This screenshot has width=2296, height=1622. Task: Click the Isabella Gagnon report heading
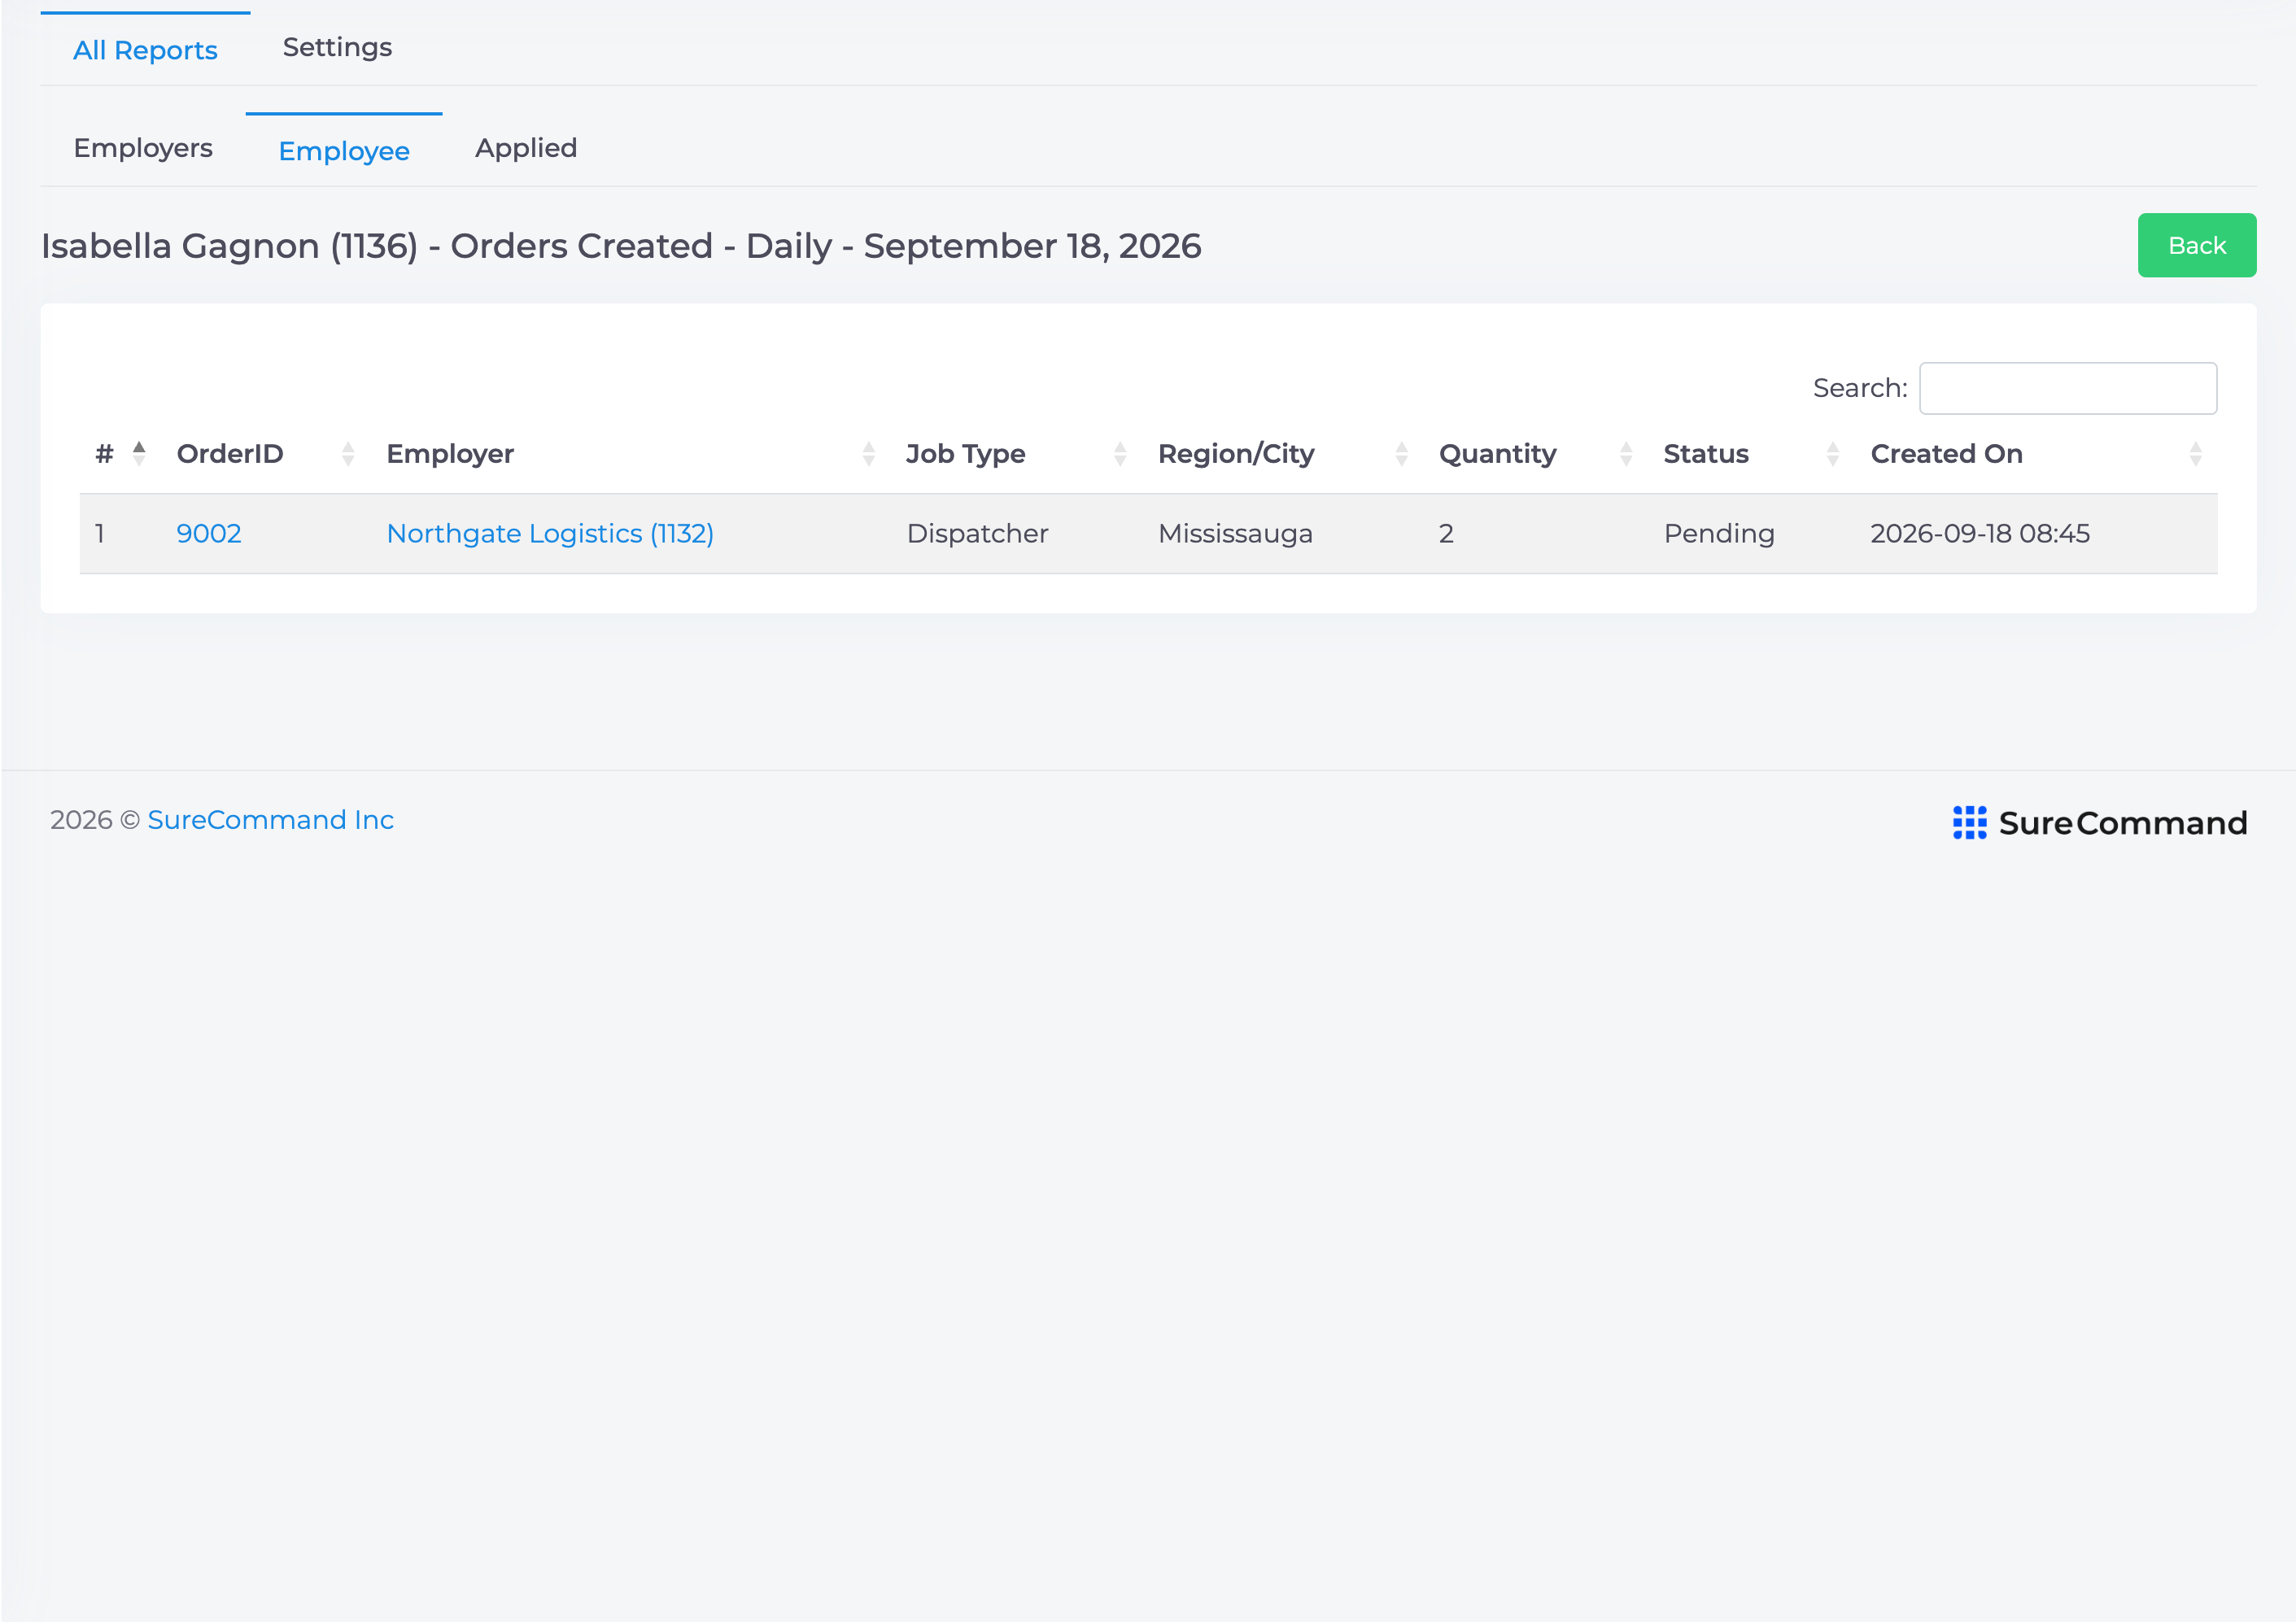click(621, 246)
